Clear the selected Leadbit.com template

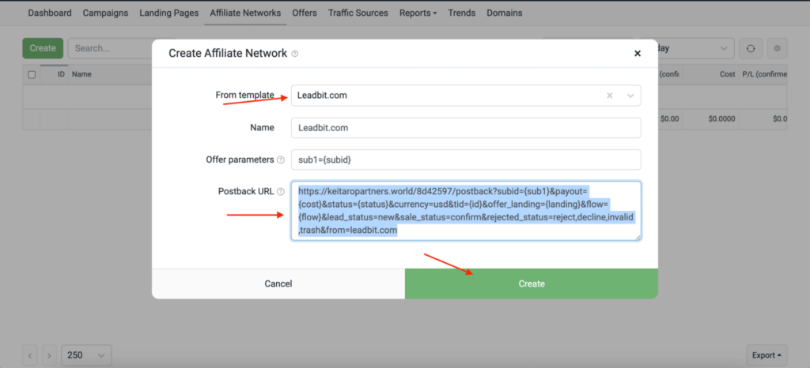(x=610, y=96)
